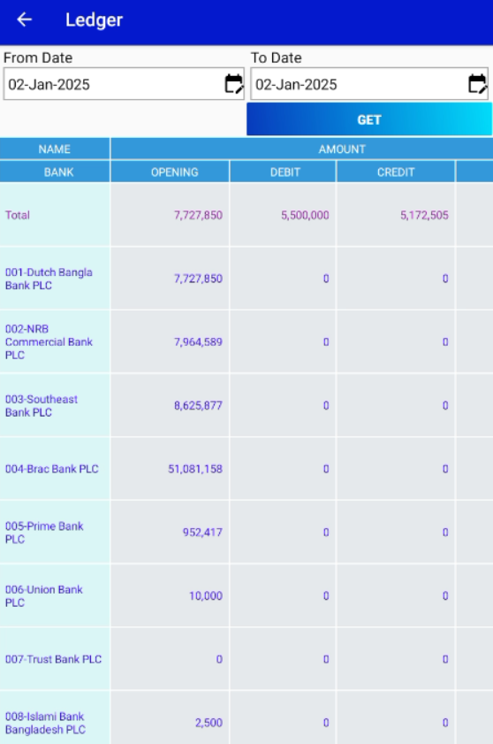The height and width of the screenshot is (744, 493).
Task: Click the OPENING column header
Action: (174, 172)
